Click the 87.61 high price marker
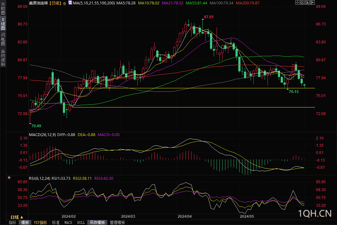The height and width of the screenshot is (225, 337). (209, 17)
